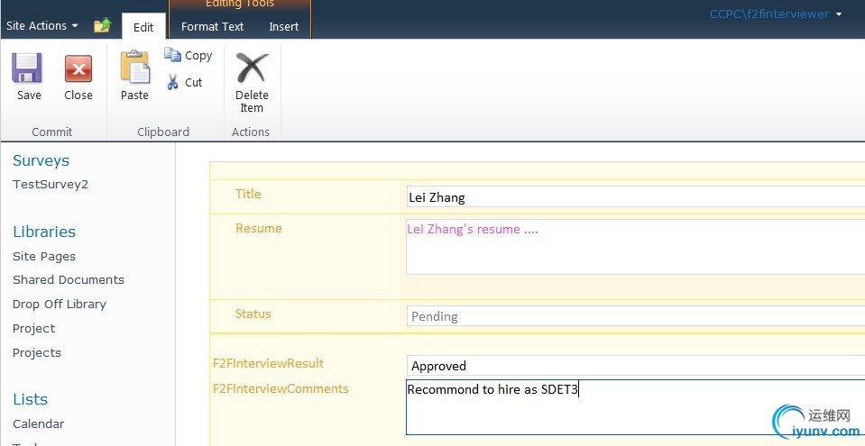Open the Surveys heading link
This screenshot has width=865, height=446.
click(41, 160)
